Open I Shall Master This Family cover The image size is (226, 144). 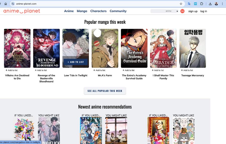pyautogui.click(x=163, y=48)
